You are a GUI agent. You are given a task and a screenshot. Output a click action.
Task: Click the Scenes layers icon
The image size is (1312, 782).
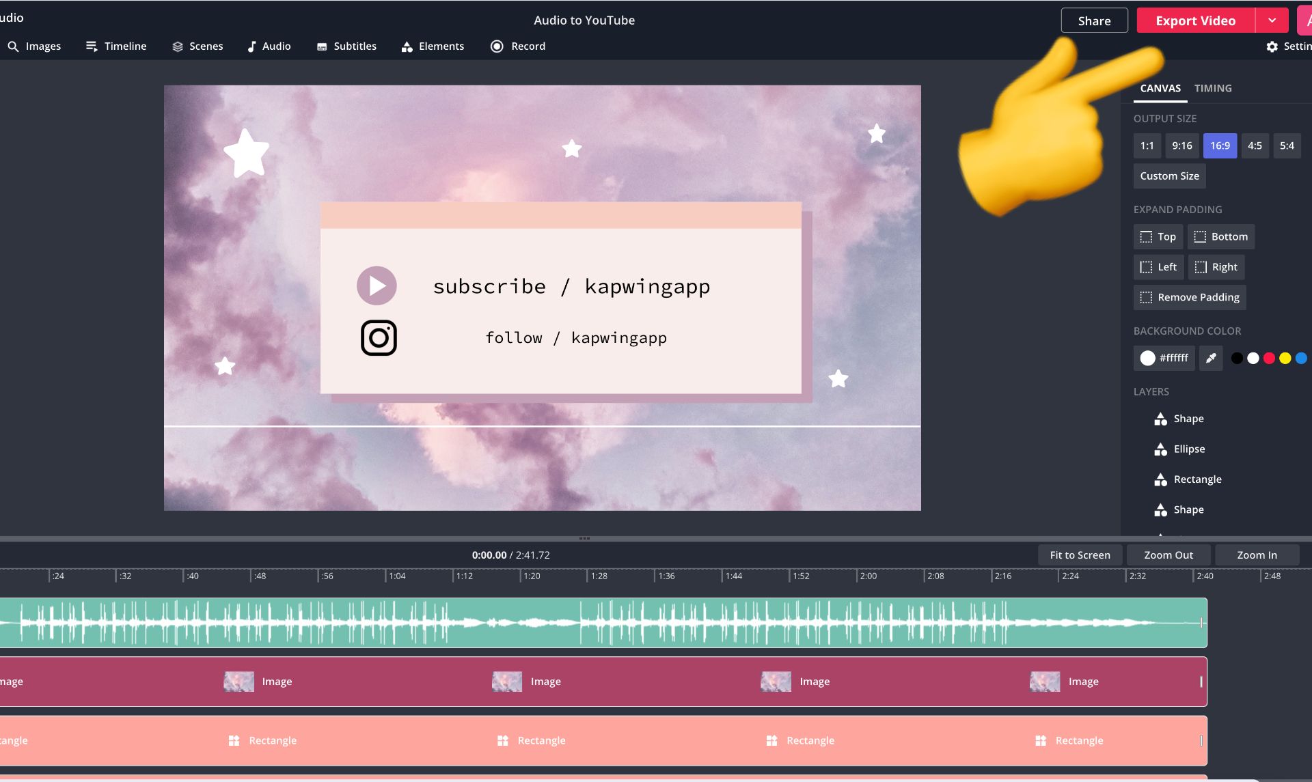coord(178,46)
